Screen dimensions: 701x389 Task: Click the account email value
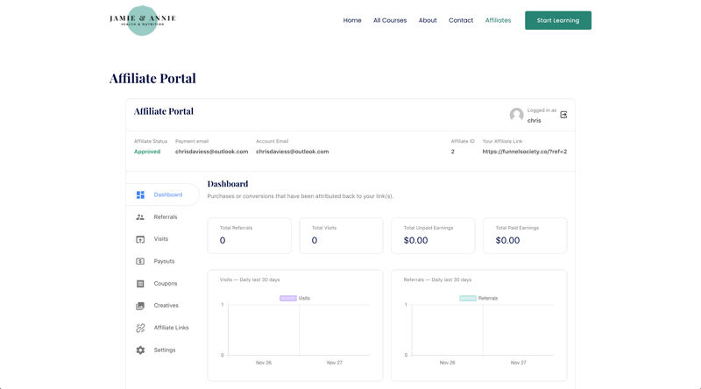point(293,152)
